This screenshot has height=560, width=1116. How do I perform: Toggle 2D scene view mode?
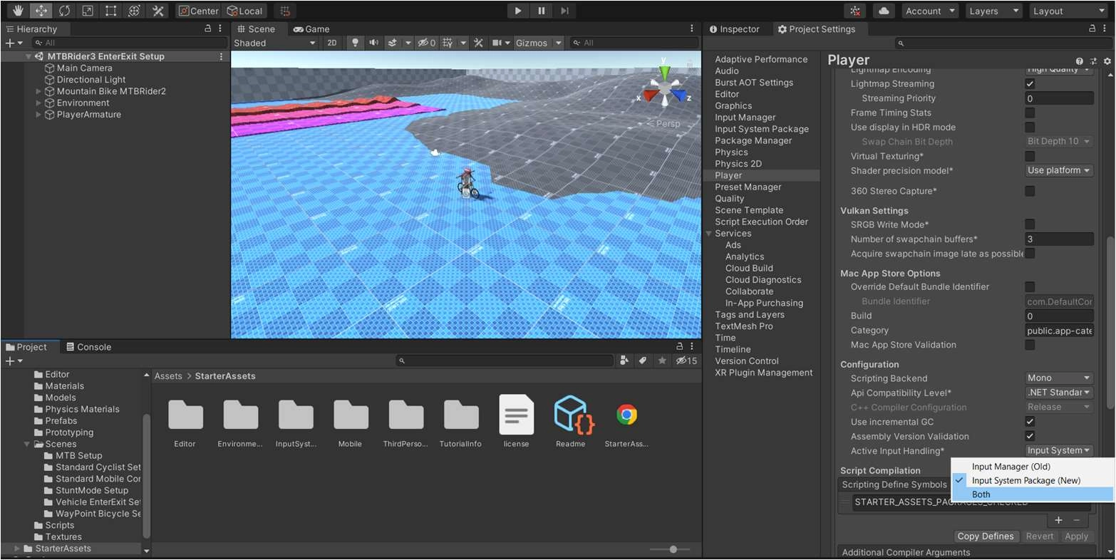pyautogui.click(x=332, y=43)
